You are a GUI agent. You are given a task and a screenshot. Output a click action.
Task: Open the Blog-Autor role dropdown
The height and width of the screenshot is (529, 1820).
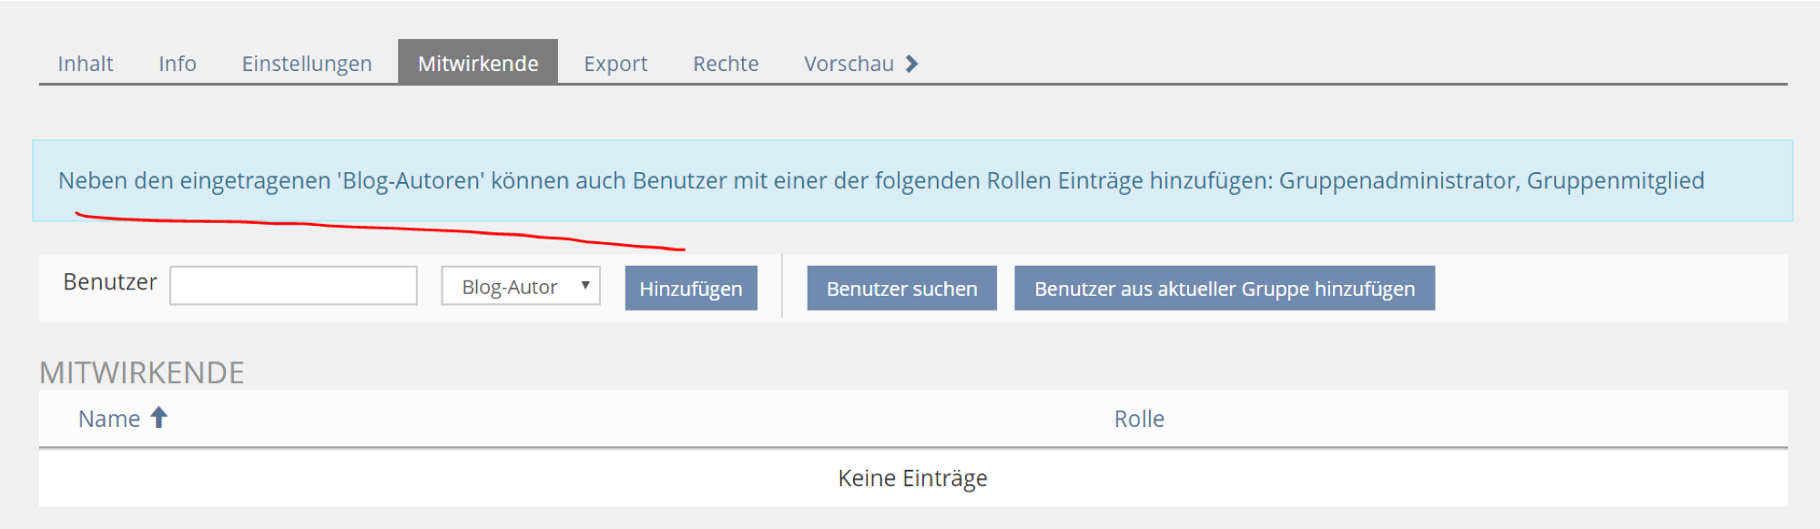(521, 287)
